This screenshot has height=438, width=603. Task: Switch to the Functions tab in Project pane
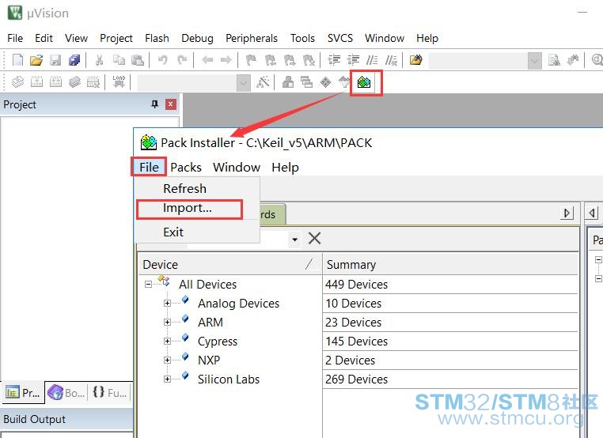pyautogui.click(x=110, y=393)
